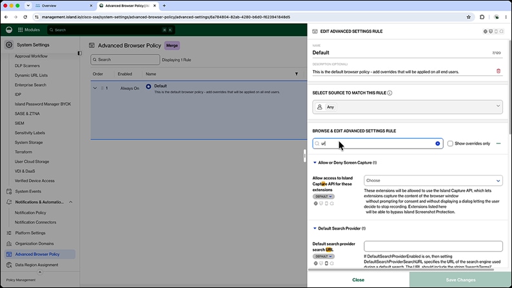Open the three-dot options menu near overrides
Viewport: 512px width, 288px height.
pos(498,143)
